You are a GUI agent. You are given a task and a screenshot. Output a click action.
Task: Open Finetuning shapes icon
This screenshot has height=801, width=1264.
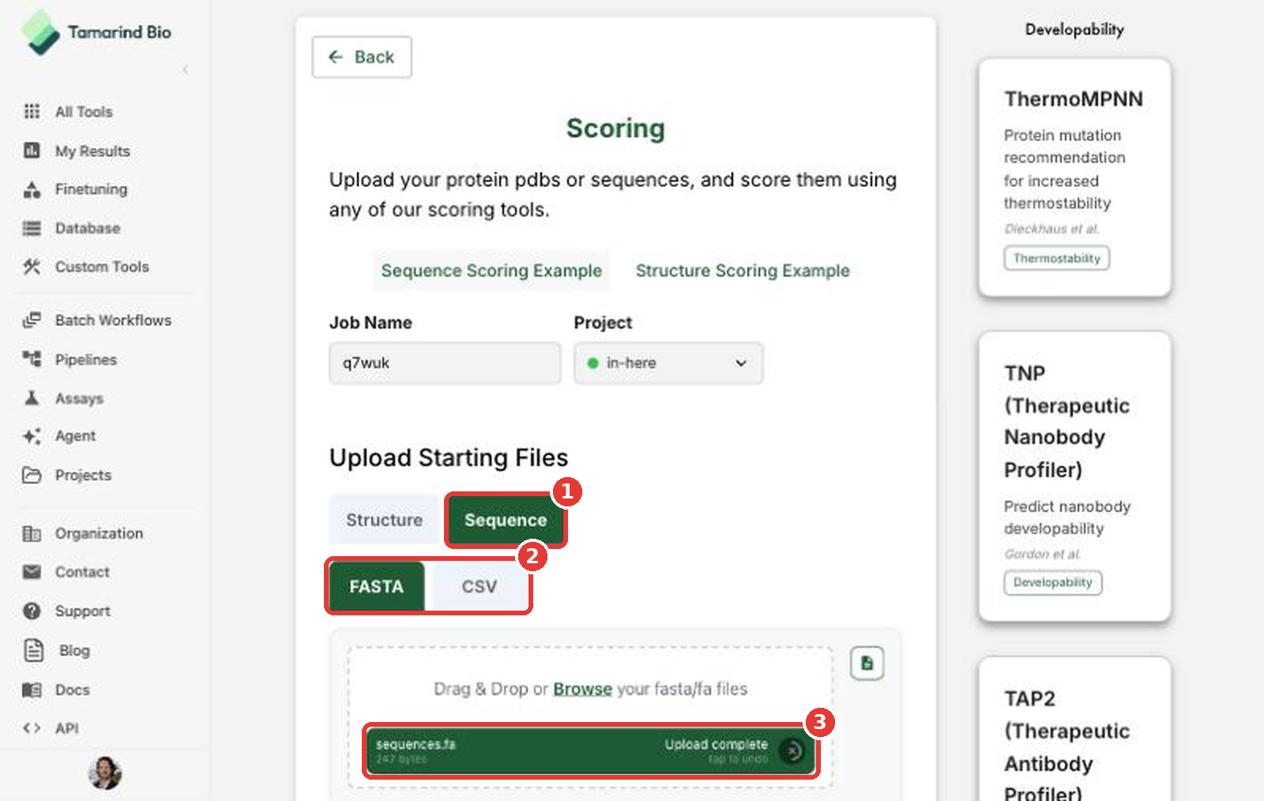(x=32, y=189)
